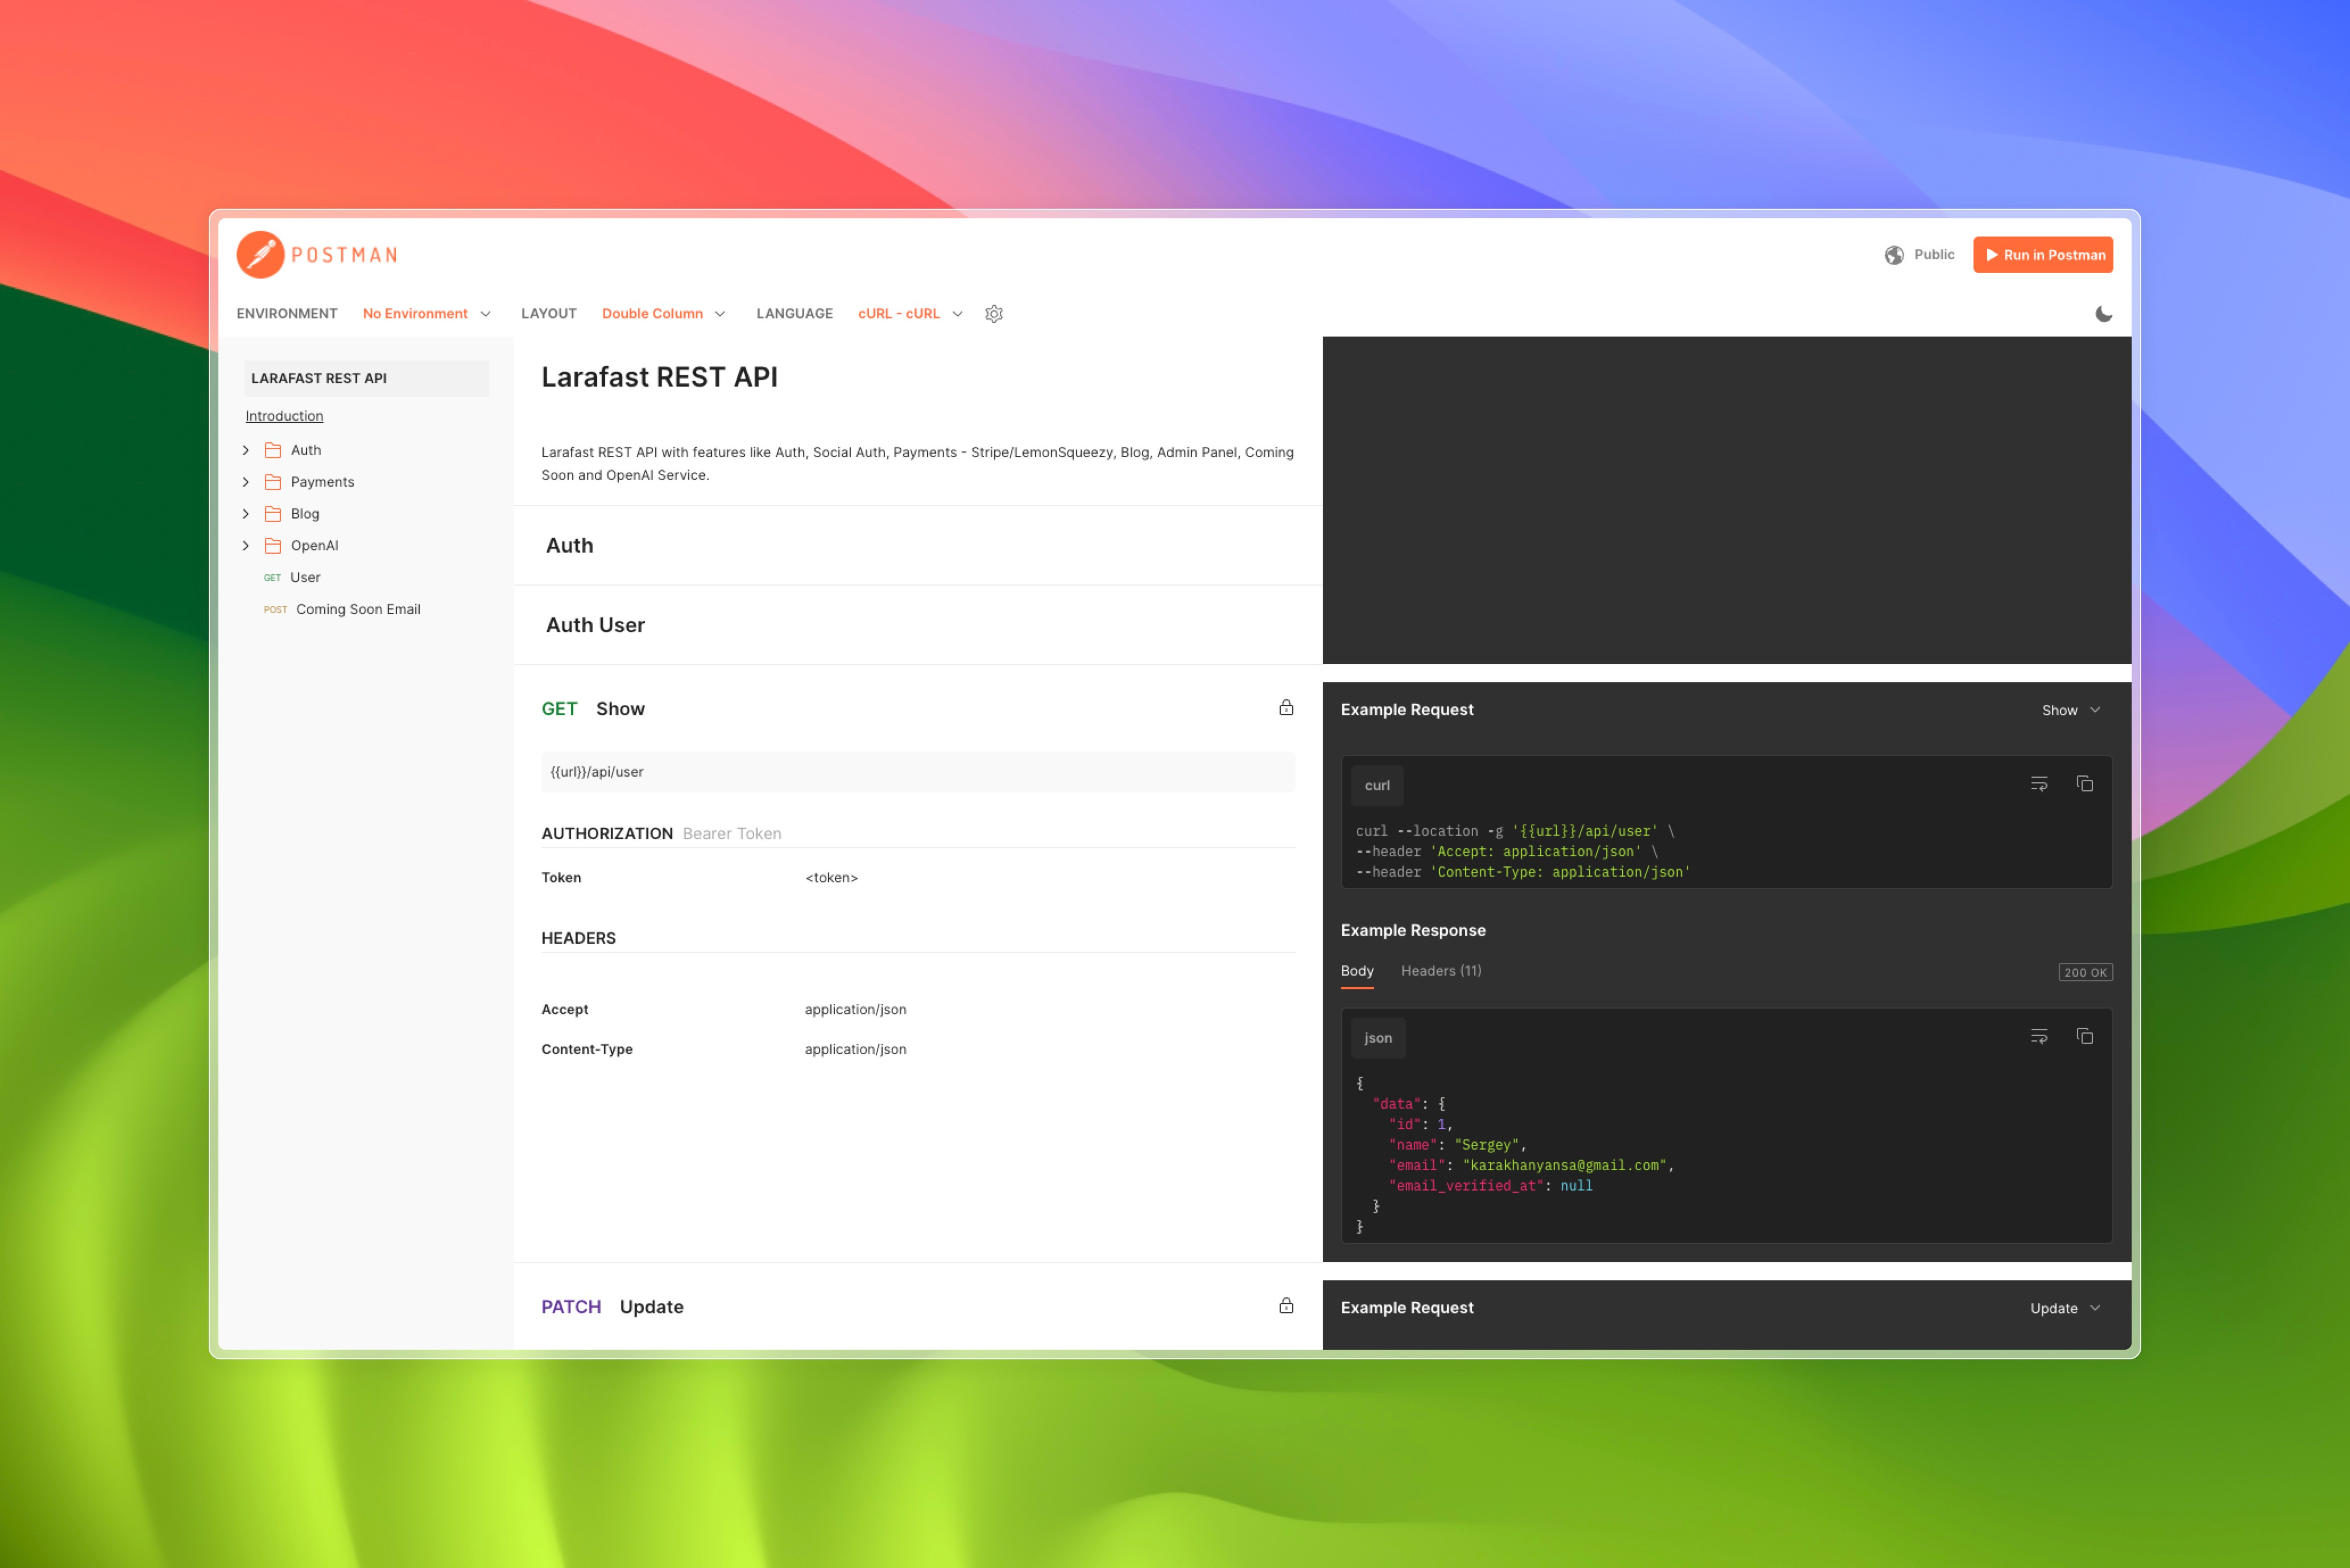Toggle dark mode moon icon

pos(2103,313)
